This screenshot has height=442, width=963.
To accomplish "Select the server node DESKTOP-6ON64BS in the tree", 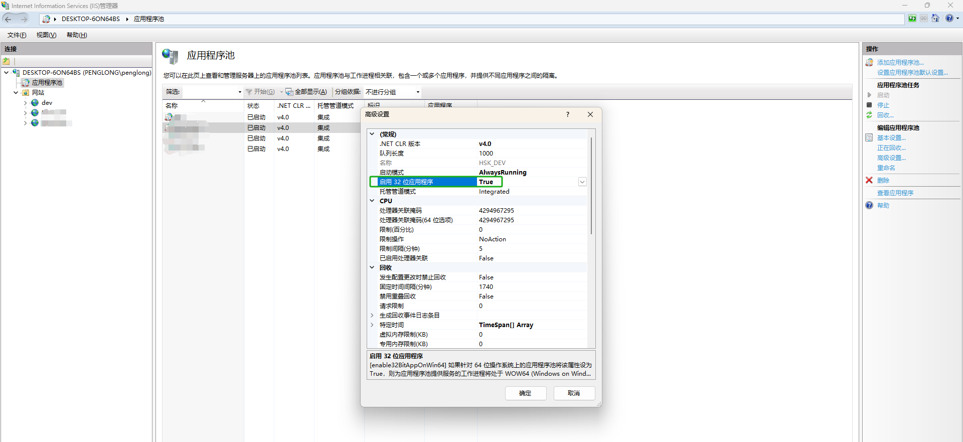I will (87, 73).
